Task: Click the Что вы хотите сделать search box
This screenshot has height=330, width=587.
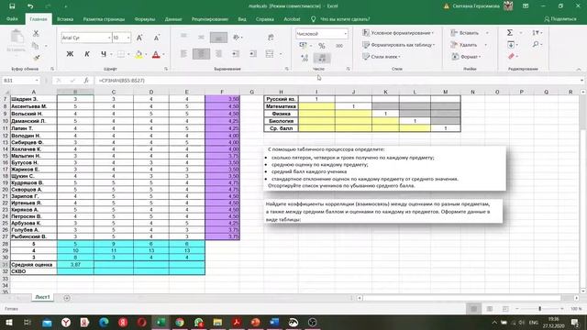Action: point(345,19)
